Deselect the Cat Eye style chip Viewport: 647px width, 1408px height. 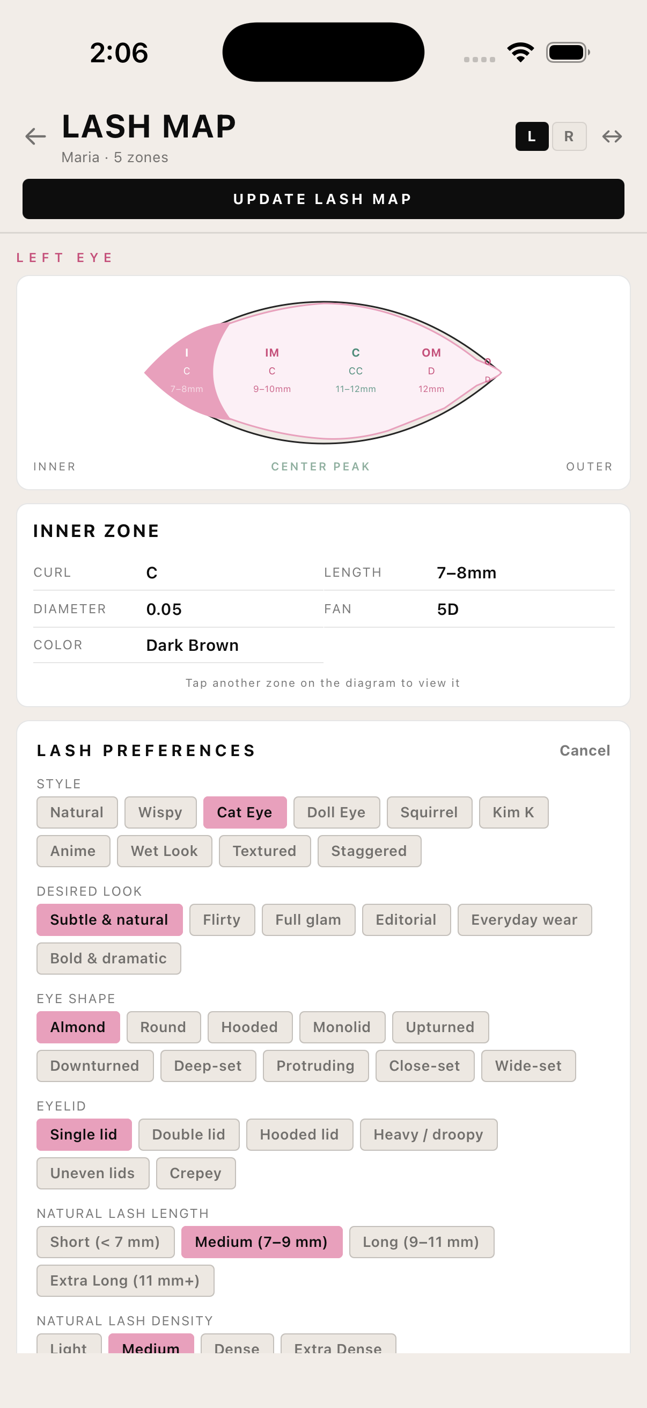pos(245,812)
